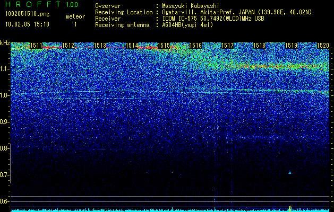This screenshot has height=212, width=334.
Task: Select the file name 1002051510.png
Action: 27,14
